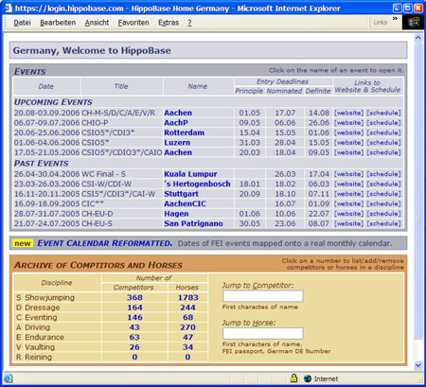The height and width of the screenshot is (387, 426).
Task: Click the yellow new badge
Action: (x=23, y=243)
